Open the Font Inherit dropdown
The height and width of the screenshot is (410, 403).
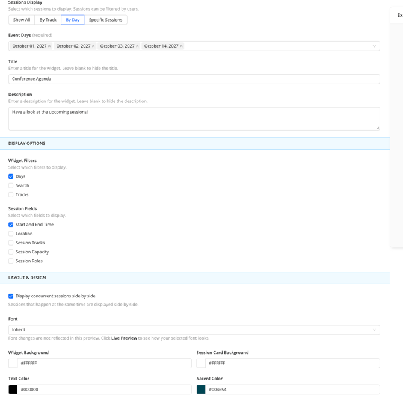click(194, 329)
